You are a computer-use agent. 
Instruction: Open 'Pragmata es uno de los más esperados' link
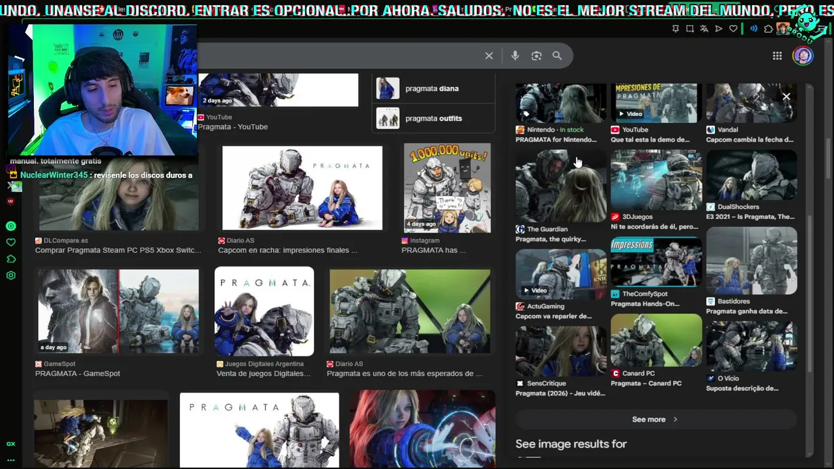point(404,374)
